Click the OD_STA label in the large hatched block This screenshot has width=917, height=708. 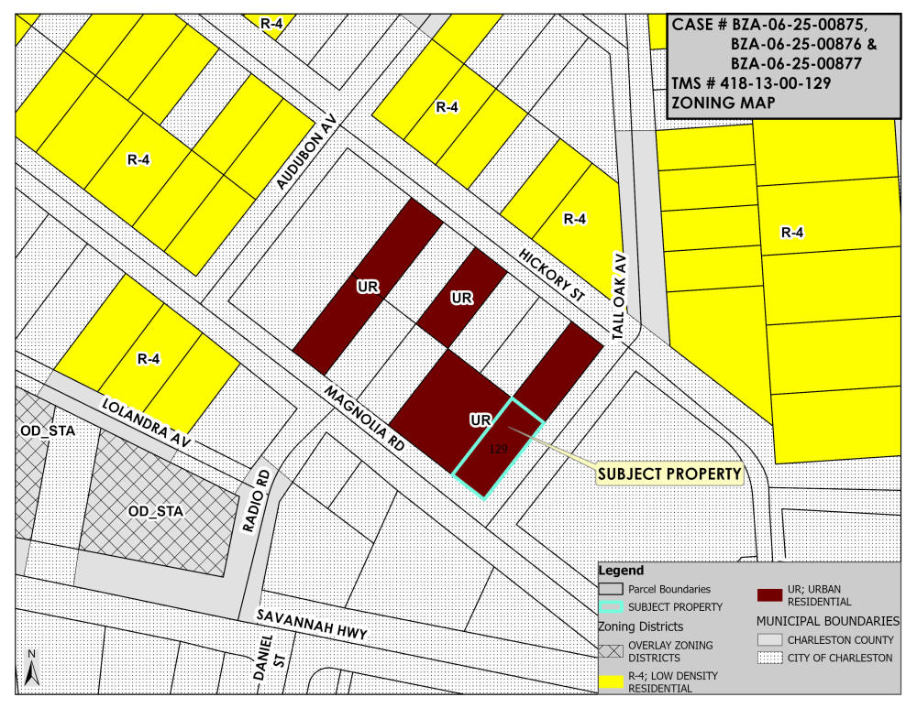pyautogui.click(x=156, y=512)
